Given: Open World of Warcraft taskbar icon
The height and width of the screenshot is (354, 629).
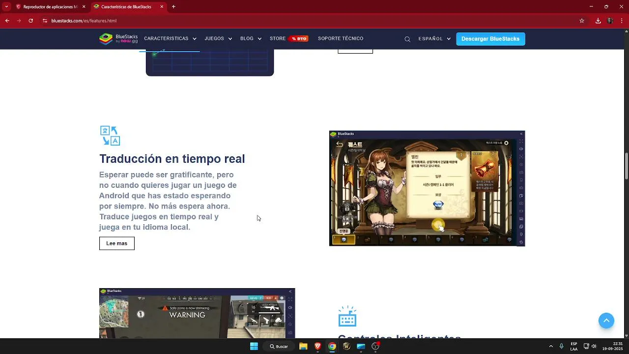Looking at the screenshot, I should (346, 346).
